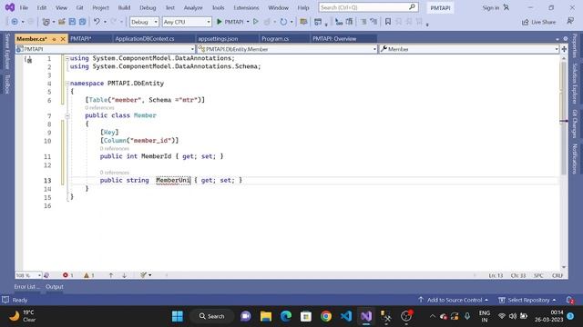The image size is (583, 327).
Task: Switch to the Program.cs tab
Action: [x=275, y=38]
